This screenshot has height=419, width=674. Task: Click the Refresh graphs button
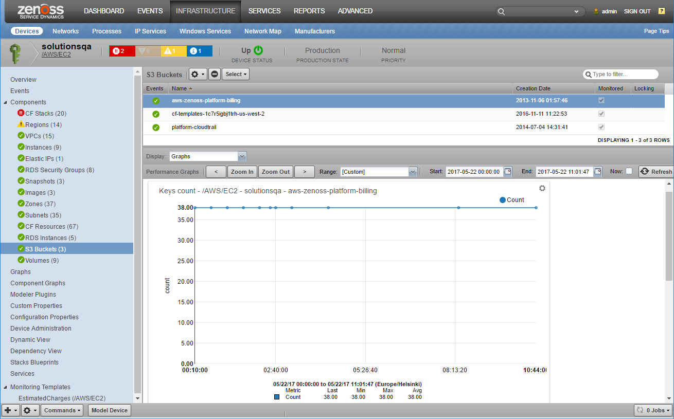click(656, 172)
